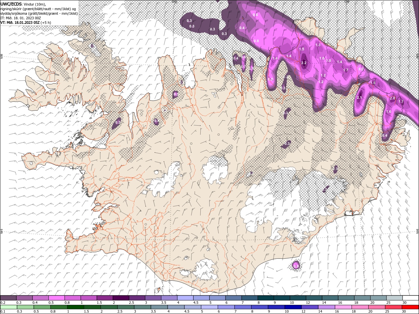This screenshot has width=419, height=314.
Task: Click the UWC/ECDS title text
Action: tap(11, 4)
